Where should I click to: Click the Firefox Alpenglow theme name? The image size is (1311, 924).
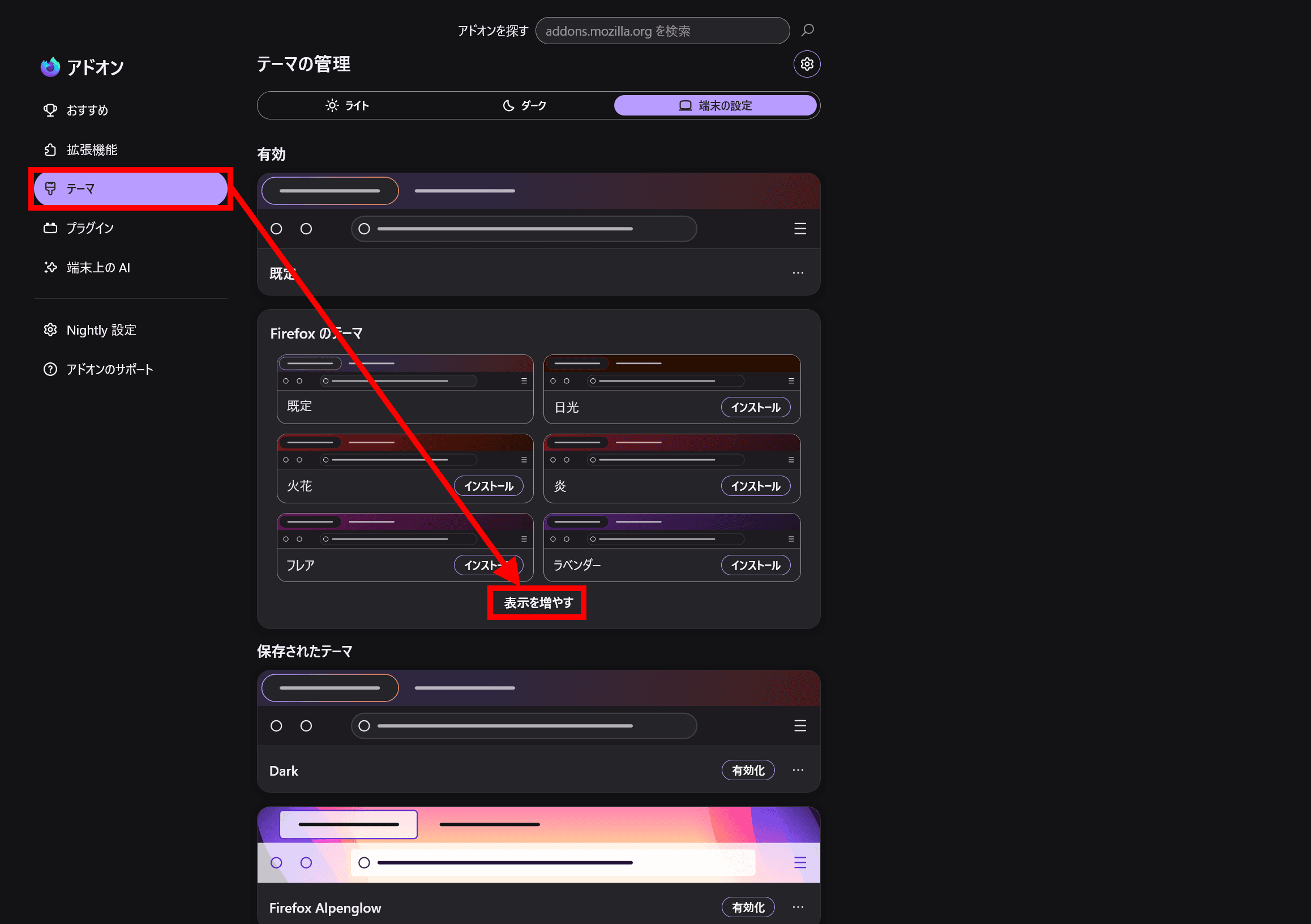[325, 908]
